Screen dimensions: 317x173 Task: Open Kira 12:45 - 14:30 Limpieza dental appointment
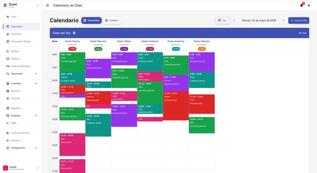click(x=98, y=125)
